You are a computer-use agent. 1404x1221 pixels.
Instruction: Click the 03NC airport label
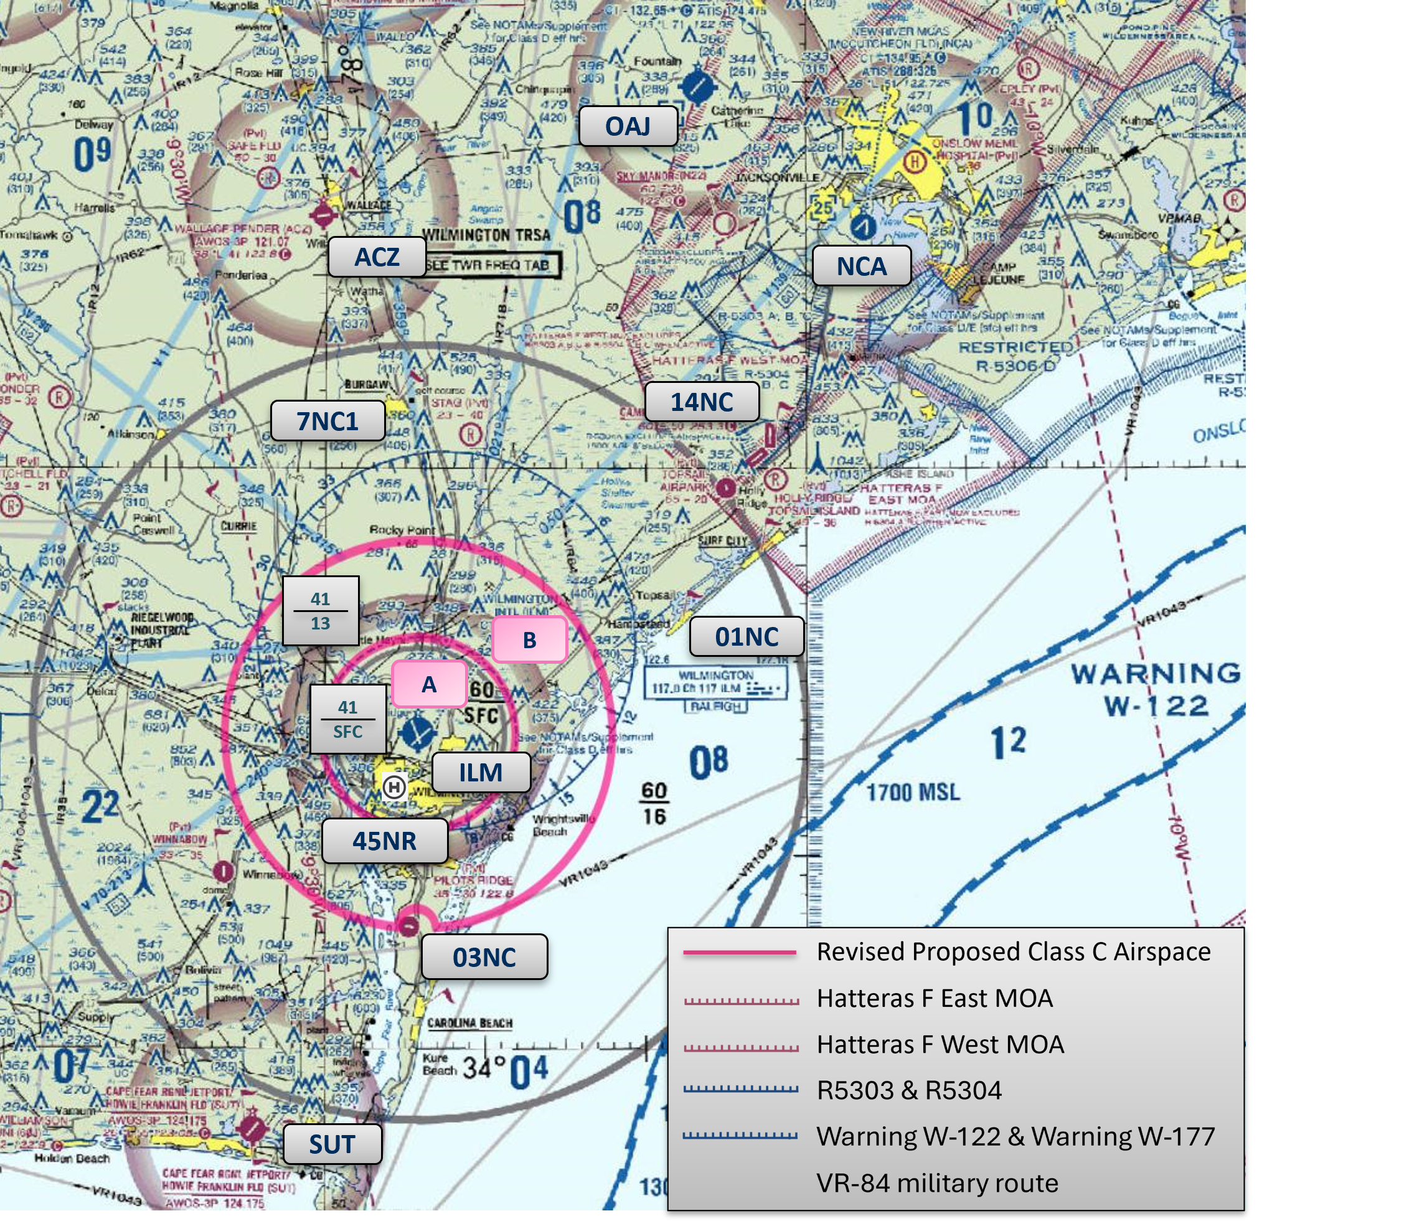[x=484, y=956]
